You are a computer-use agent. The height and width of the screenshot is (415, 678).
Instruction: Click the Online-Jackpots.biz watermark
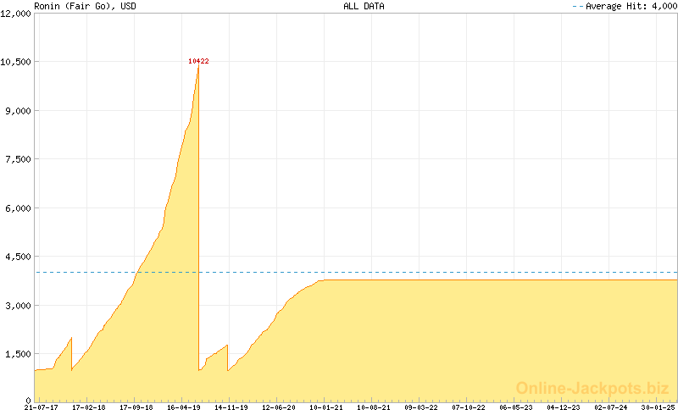592,388
